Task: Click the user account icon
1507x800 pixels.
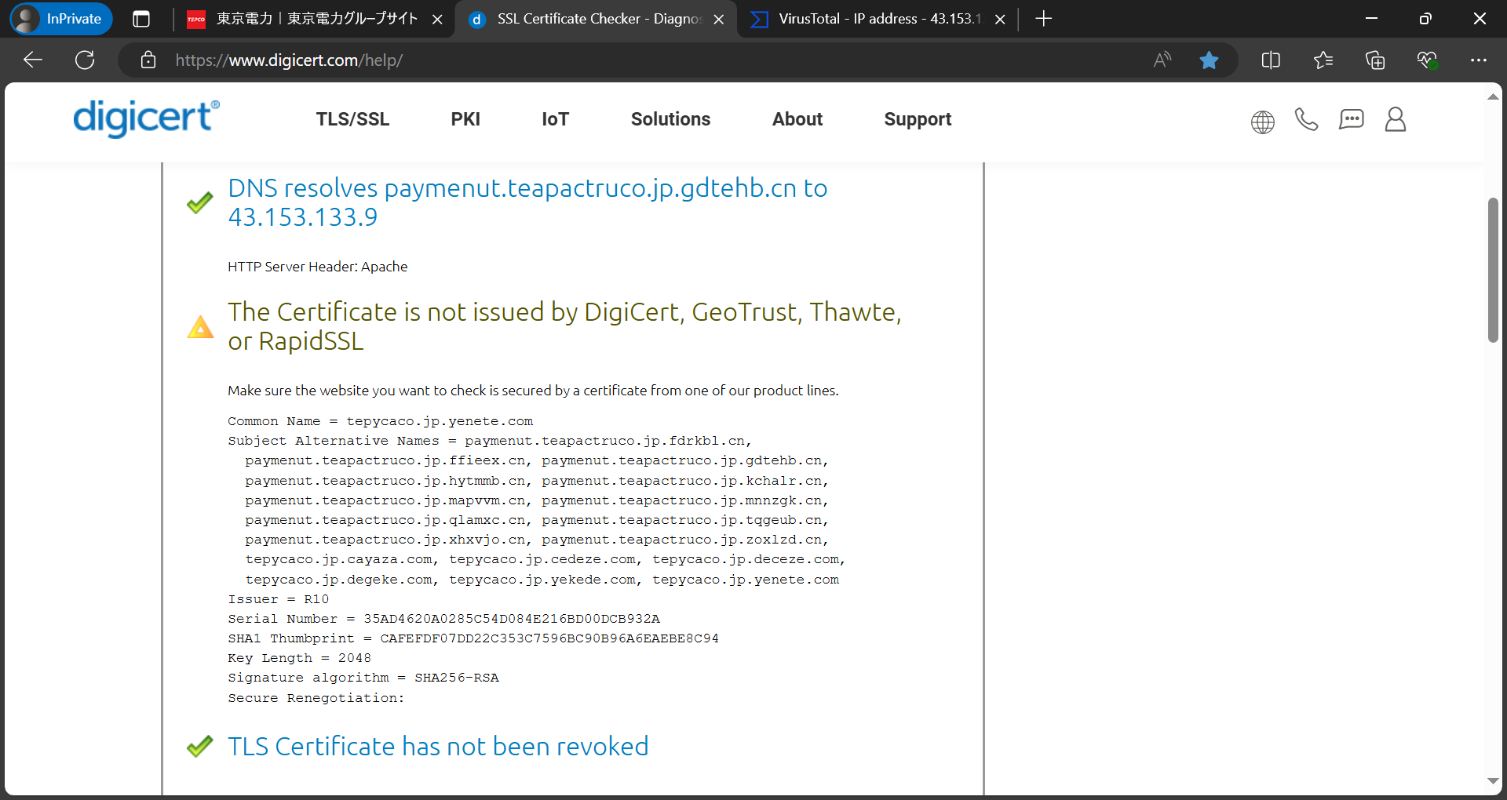Action: pos(1395,119)
